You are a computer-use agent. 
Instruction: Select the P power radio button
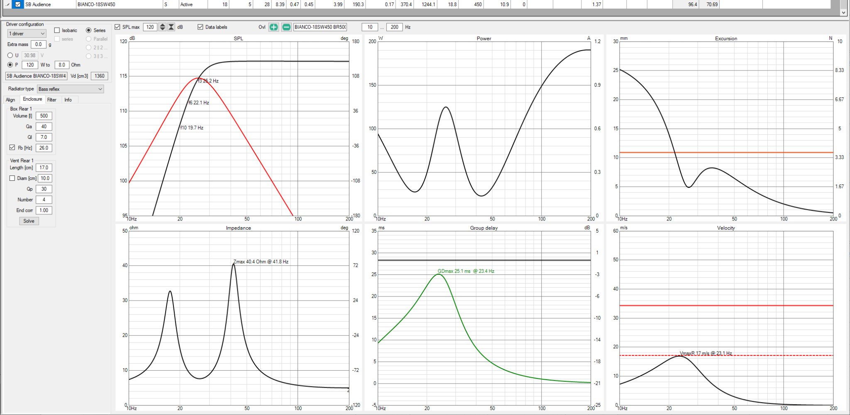coord(10,65)
